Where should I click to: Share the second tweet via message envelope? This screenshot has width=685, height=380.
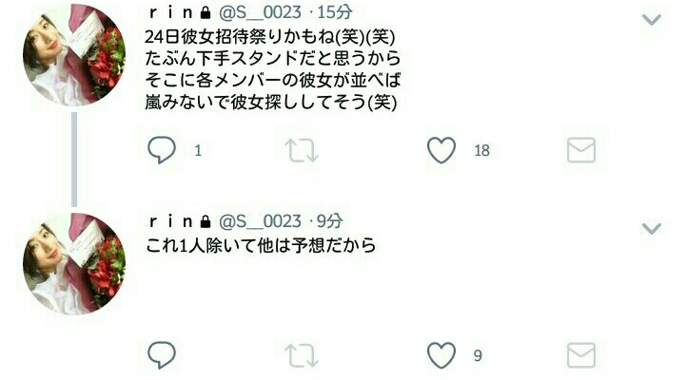coord(581,354)
